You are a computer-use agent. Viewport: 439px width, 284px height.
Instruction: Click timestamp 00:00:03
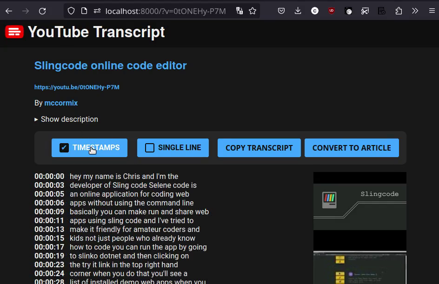pyautogui.click(x=49, y=185)
